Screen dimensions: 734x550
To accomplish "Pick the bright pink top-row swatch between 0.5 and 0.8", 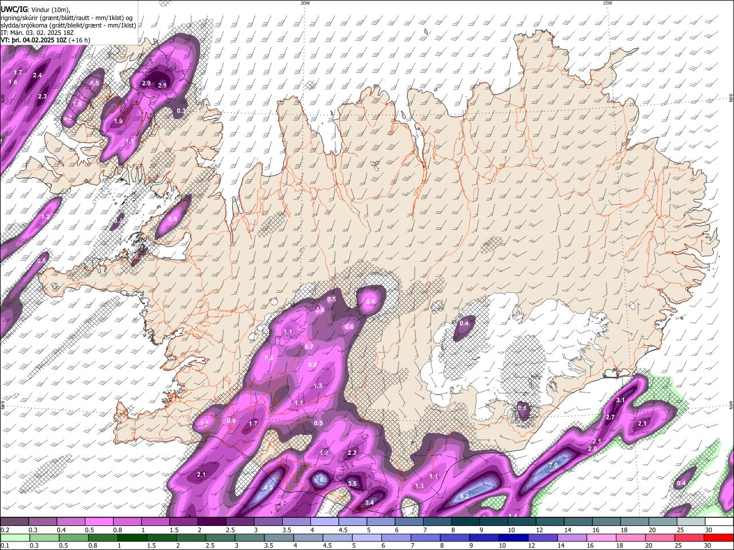I will tap(99, 522).
